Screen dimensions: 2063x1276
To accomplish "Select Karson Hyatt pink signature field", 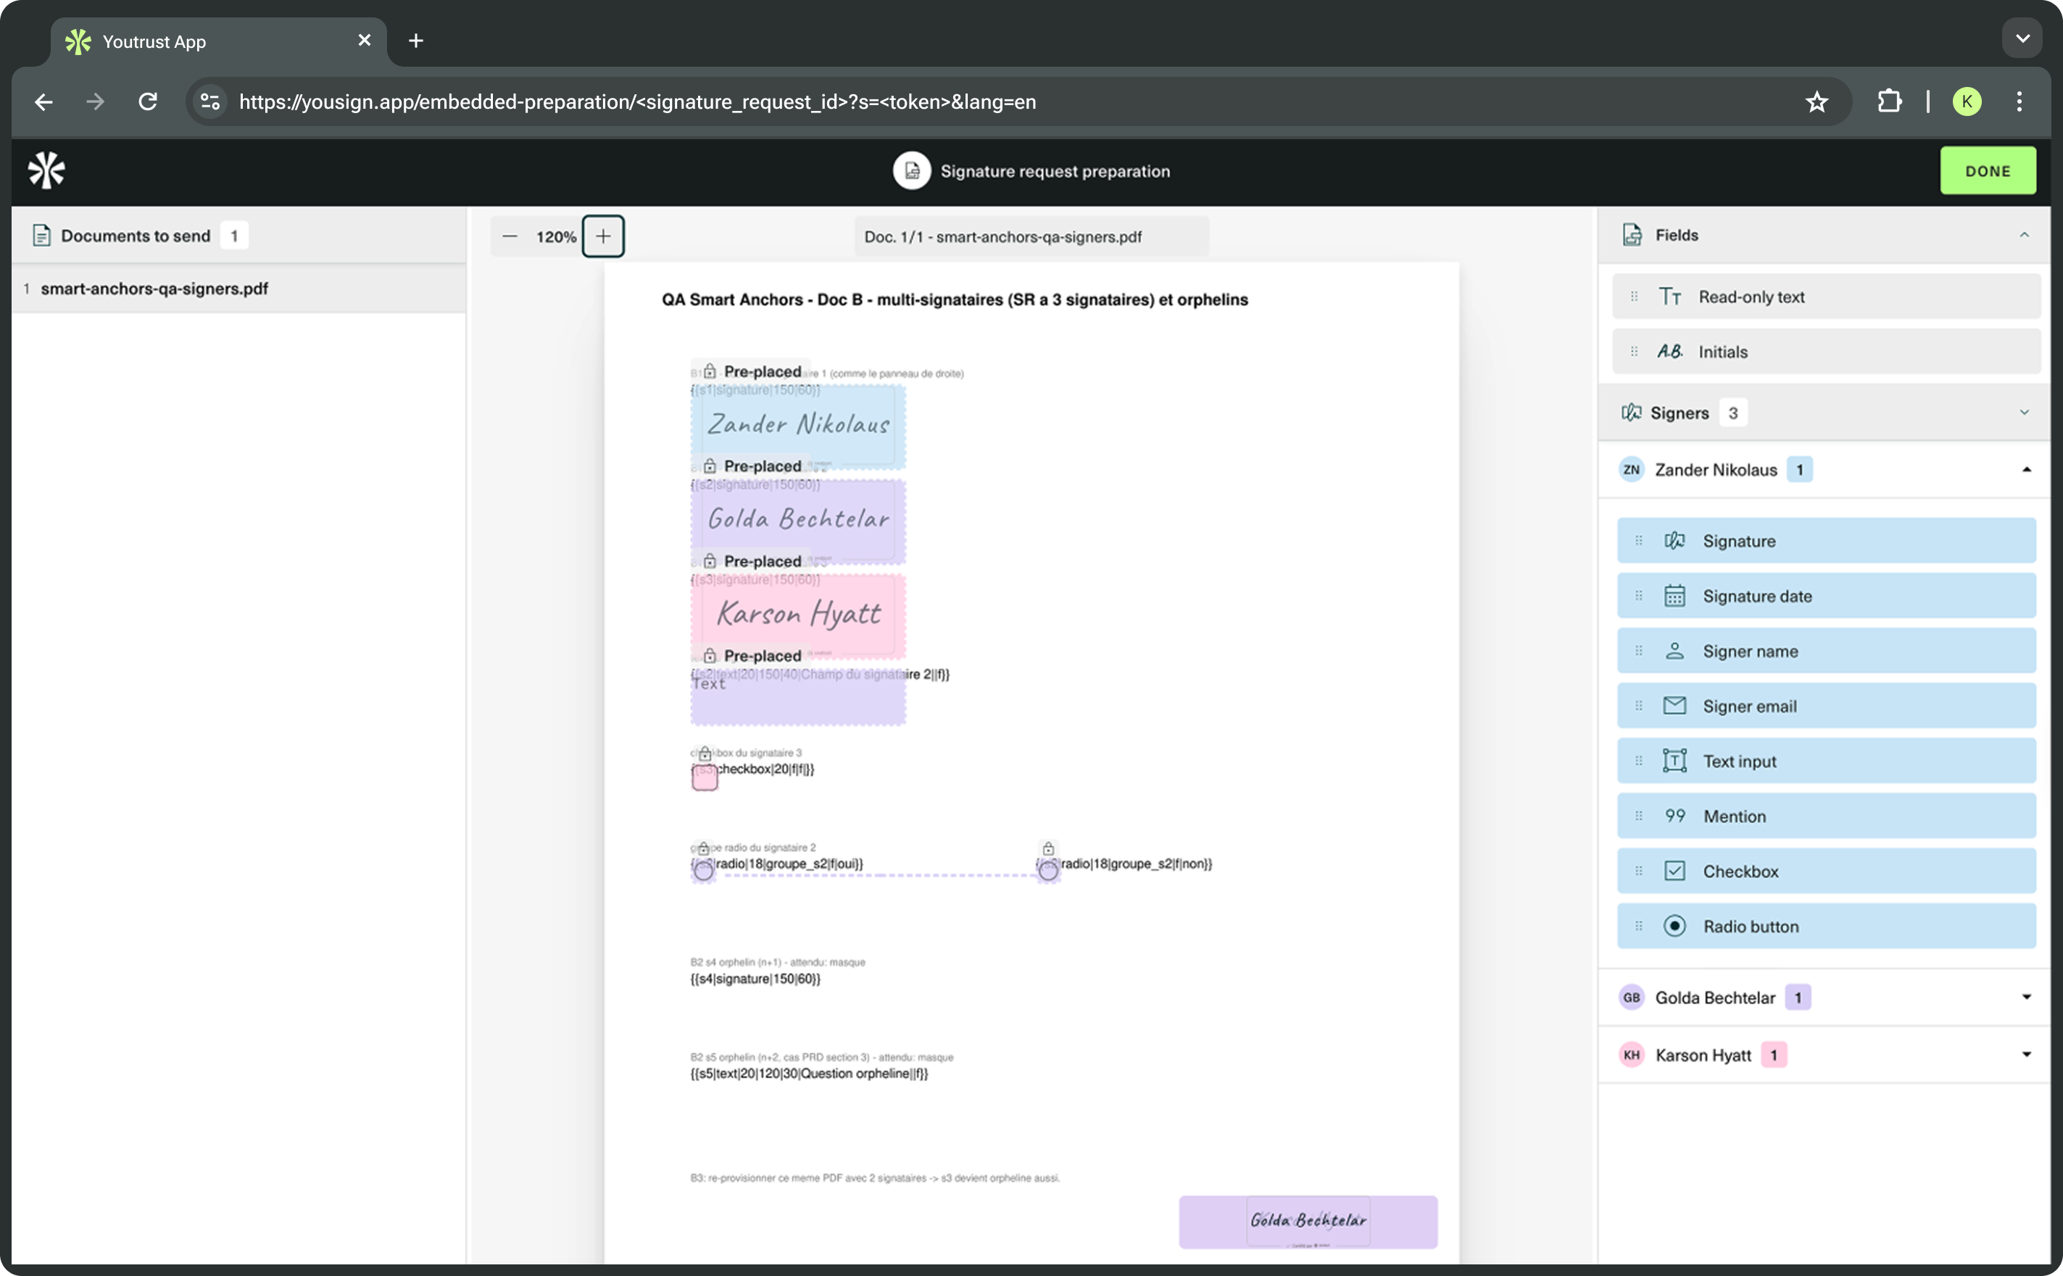I will pyautogui.click(x=797, y=616).
